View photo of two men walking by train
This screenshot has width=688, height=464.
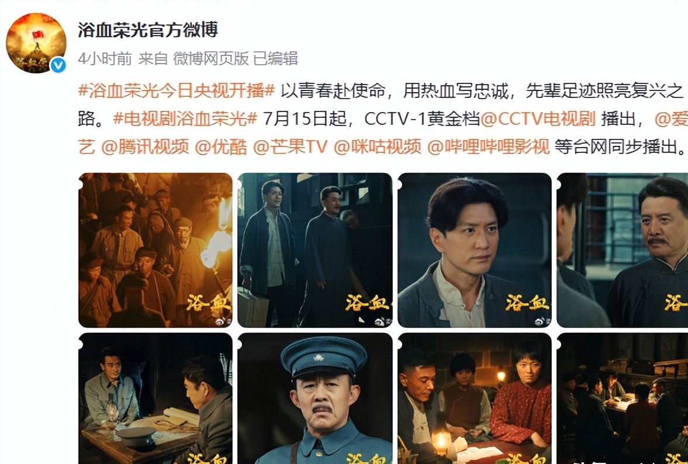pos(314,250)
